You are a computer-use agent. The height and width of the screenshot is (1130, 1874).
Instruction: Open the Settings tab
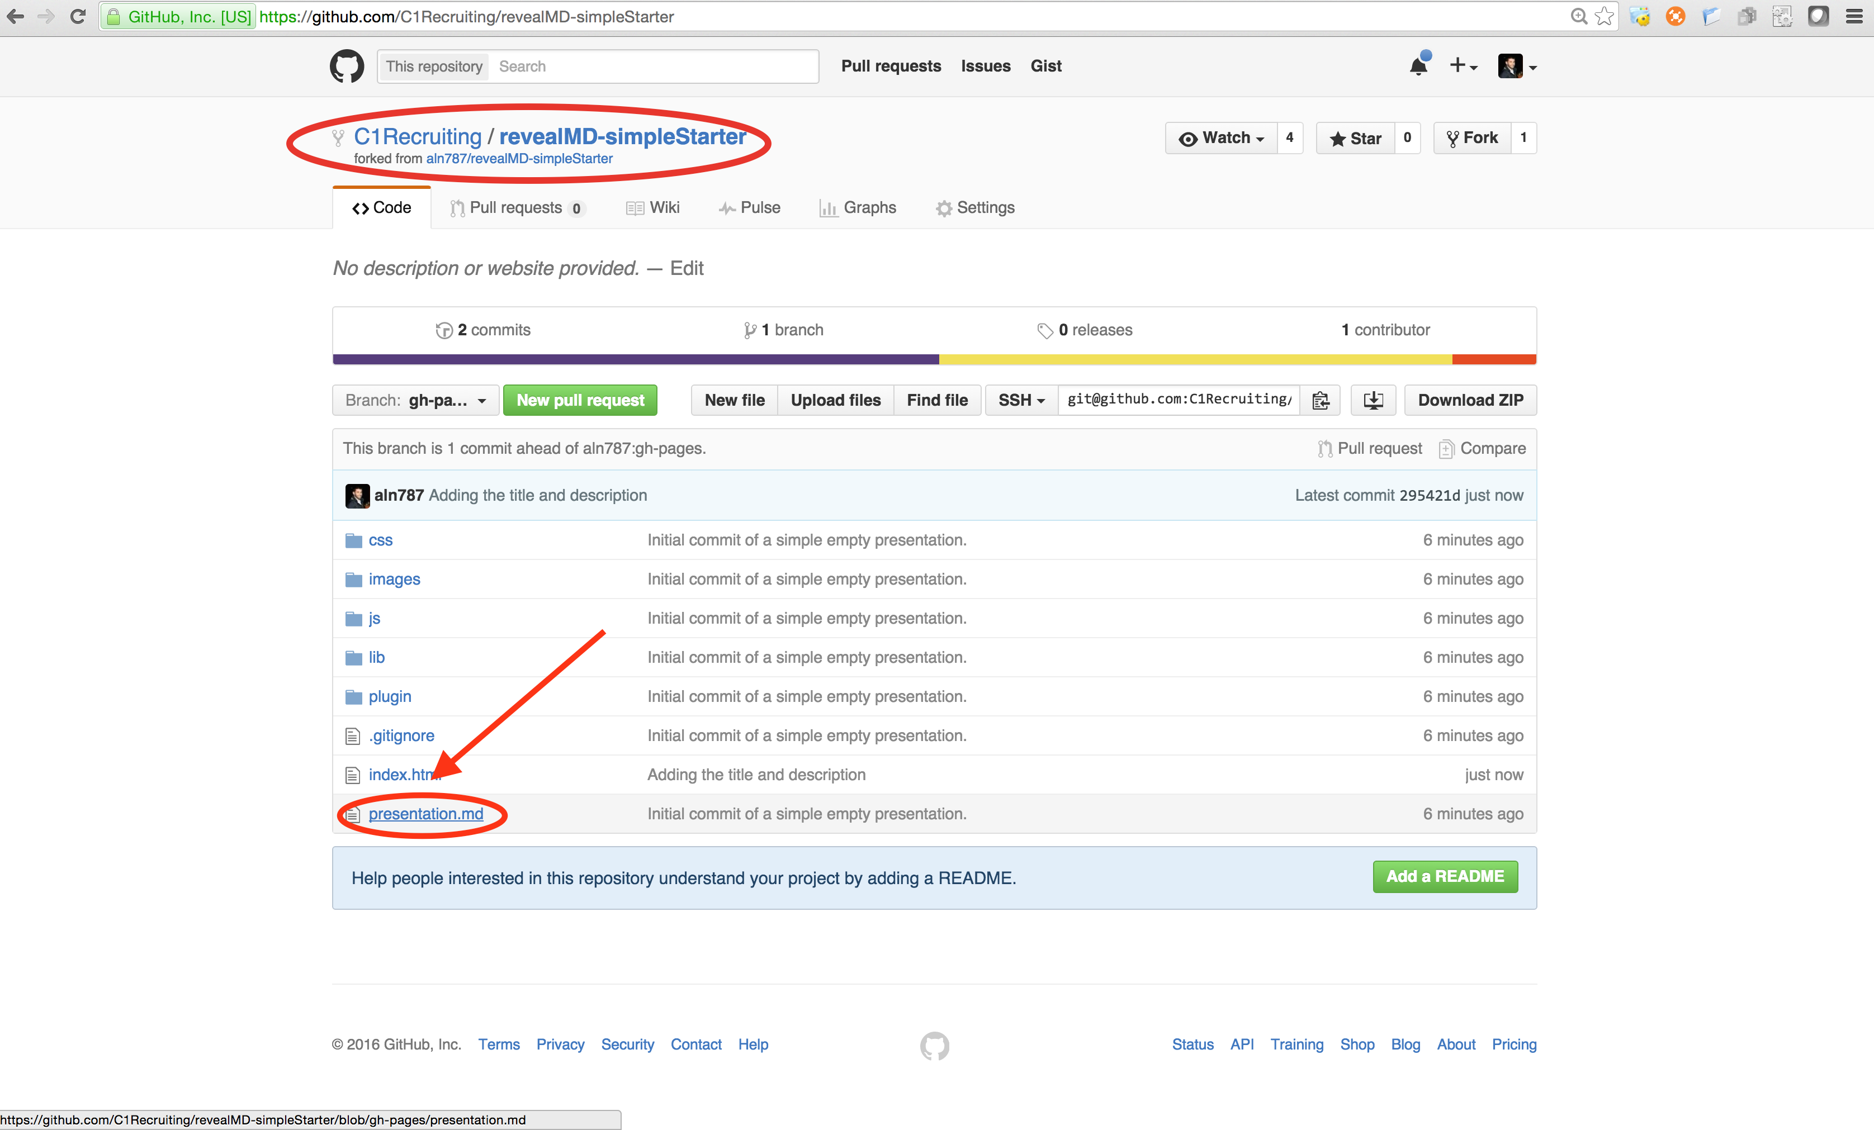click(975, 207)
